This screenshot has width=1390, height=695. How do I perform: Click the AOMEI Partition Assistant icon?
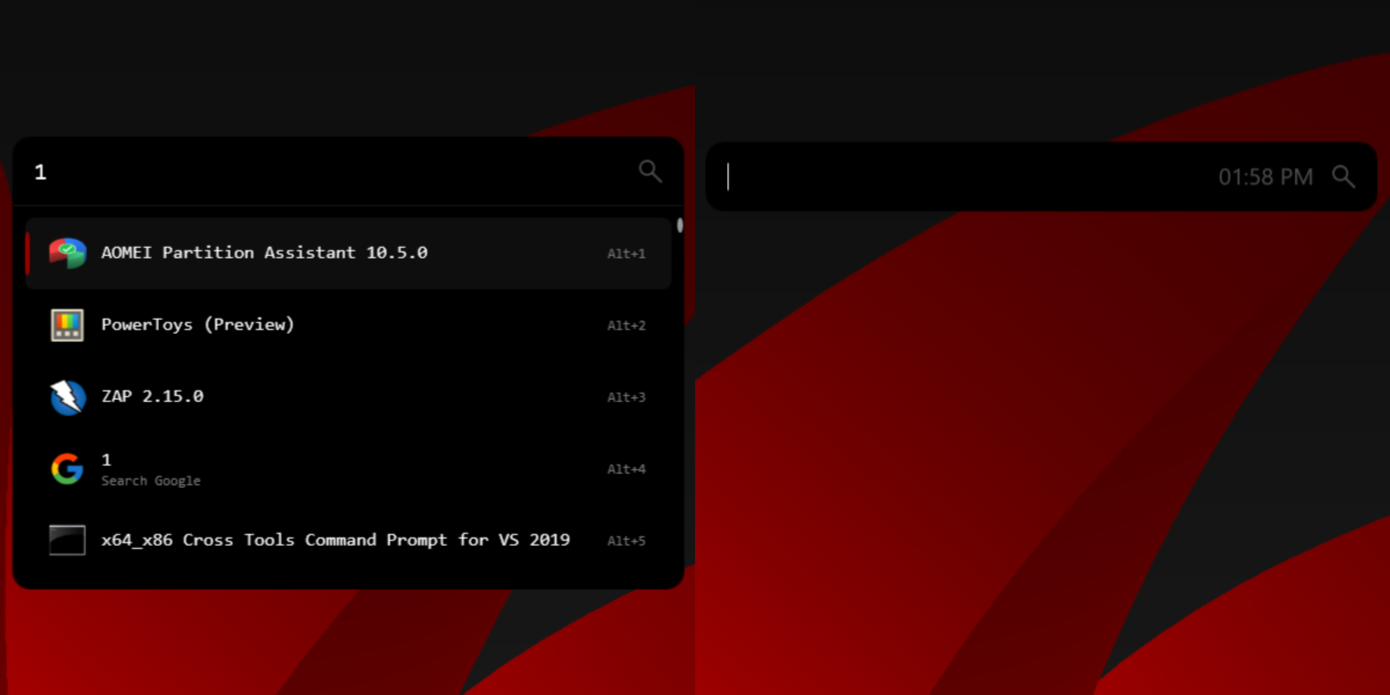(x=67, y=252)
